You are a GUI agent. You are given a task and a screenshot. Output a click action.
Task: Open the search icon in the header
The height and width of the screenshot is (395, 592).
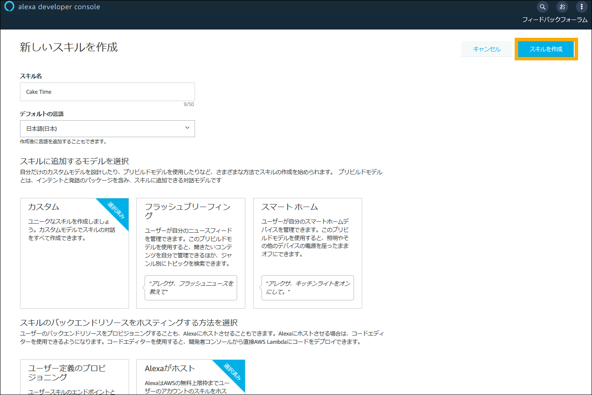542,7
